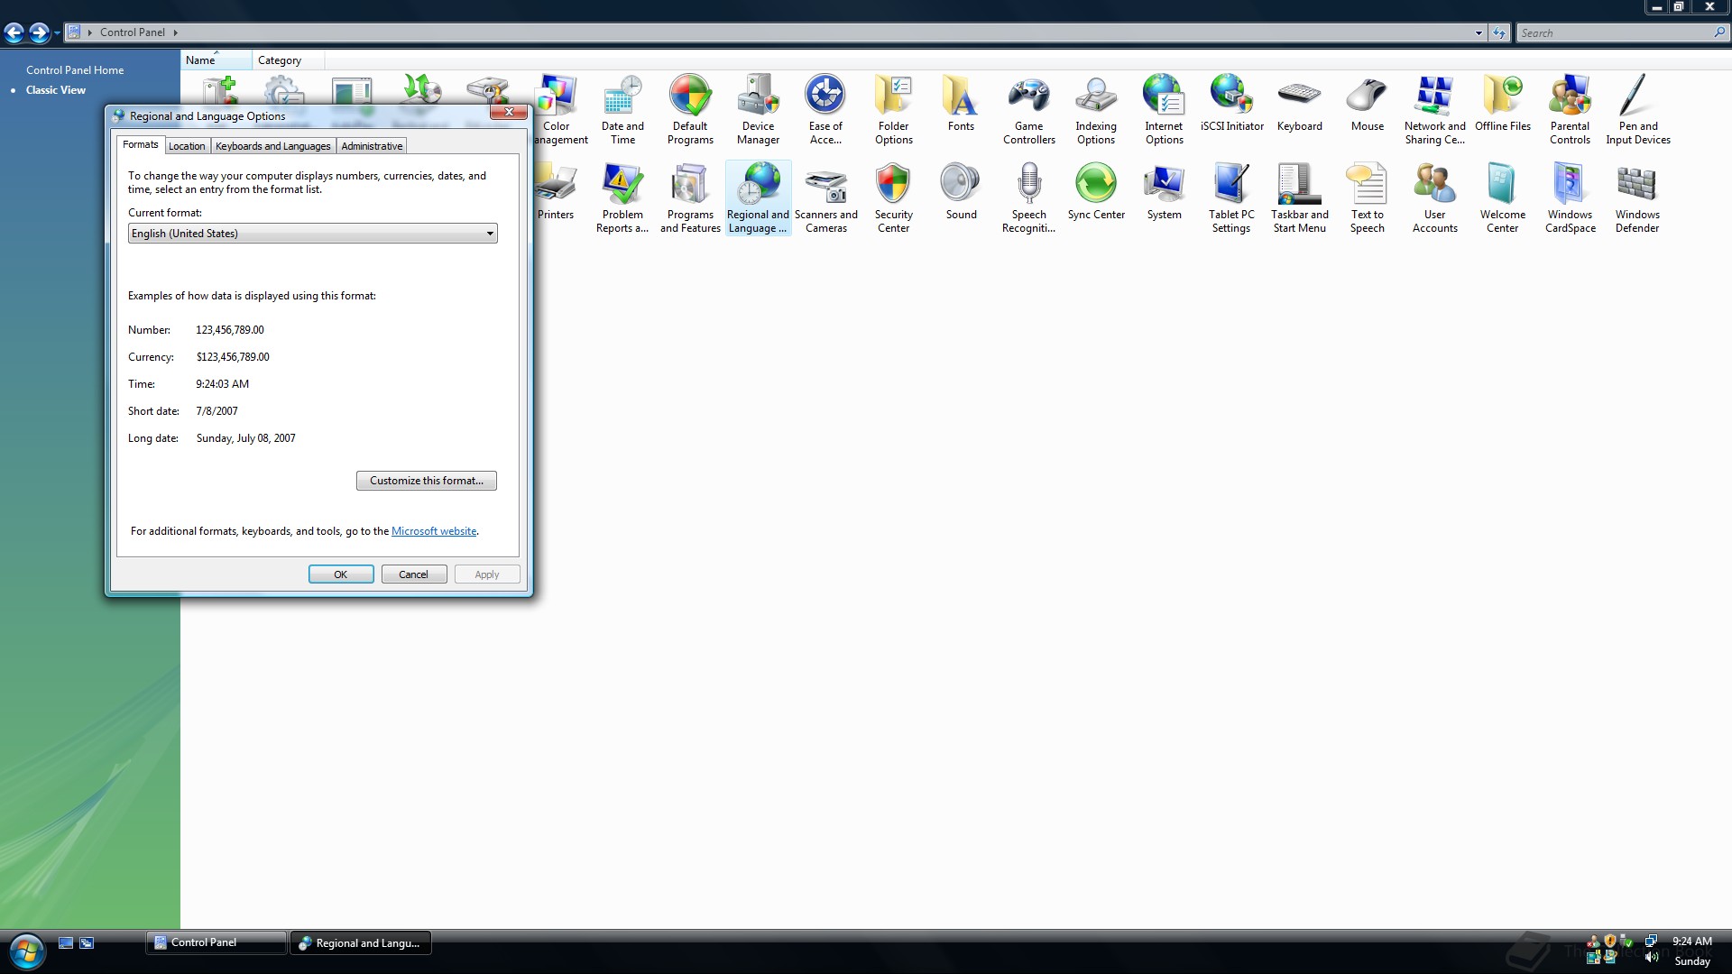Open the Sound control panel icon
This screenshot has width=1732, height=974.
[x=961, y=191]
